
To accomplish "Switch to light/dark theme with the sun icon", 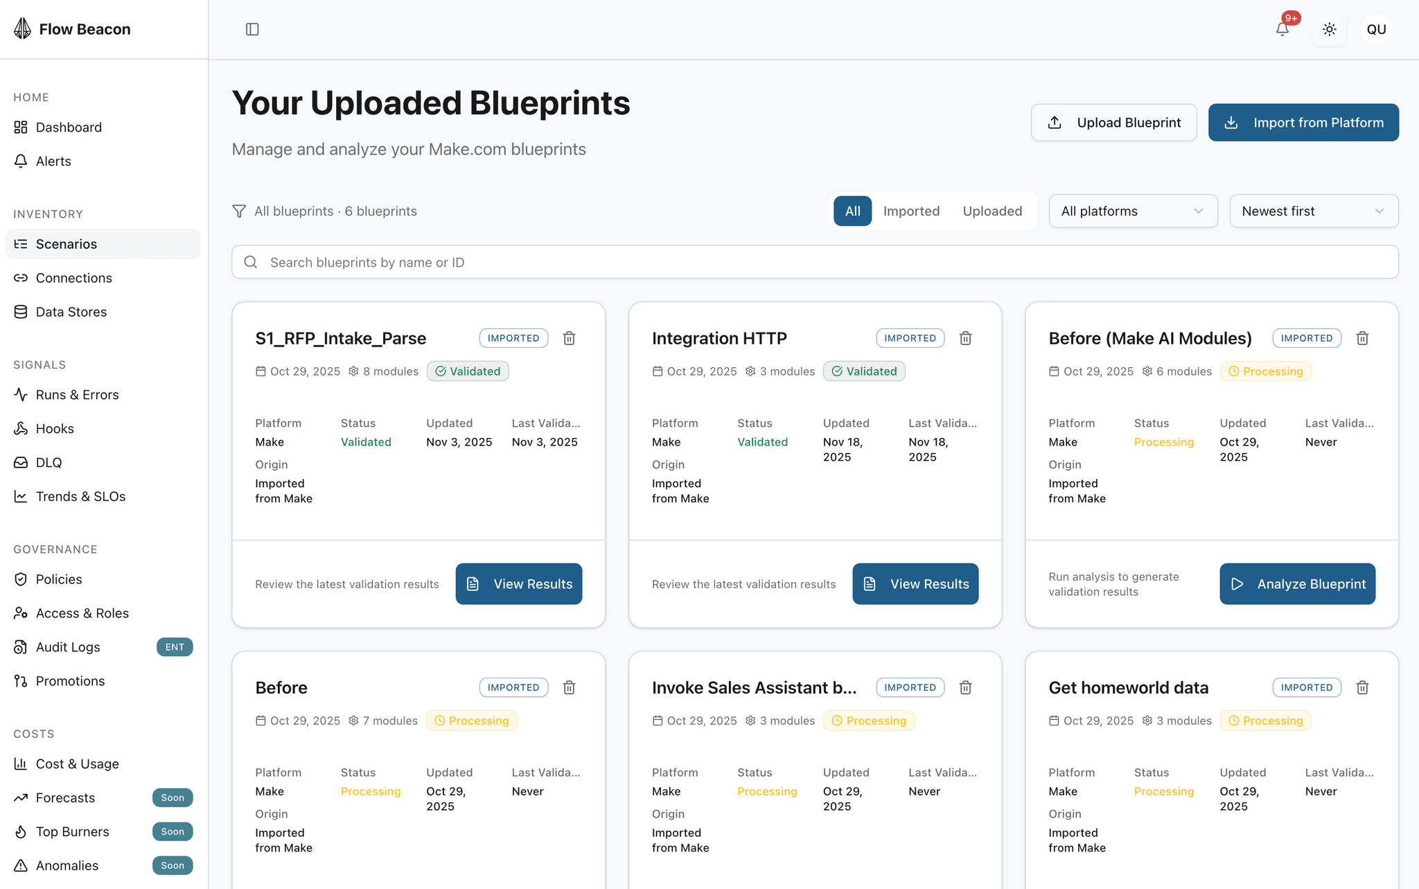I will click(x=1330, y=29).
